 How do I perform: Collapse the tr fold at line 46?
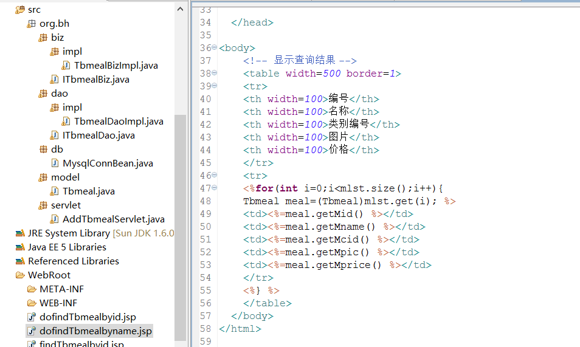[x=215, y=175]
